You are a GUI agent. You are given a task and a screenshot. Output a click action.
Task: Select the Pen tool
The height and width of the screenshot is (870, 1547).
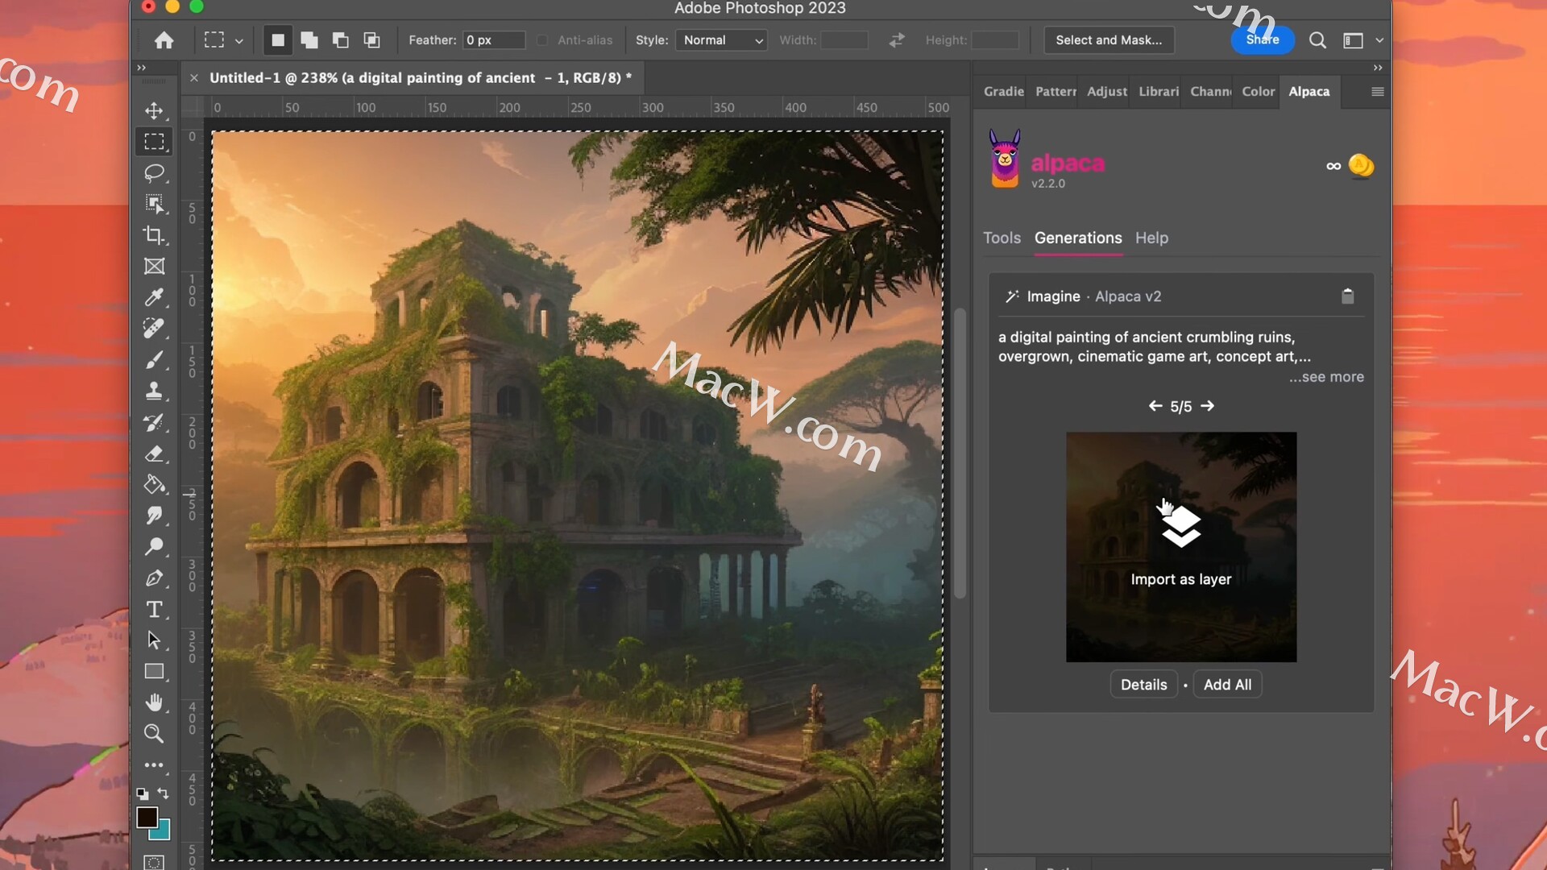click(x=154, y=578)
